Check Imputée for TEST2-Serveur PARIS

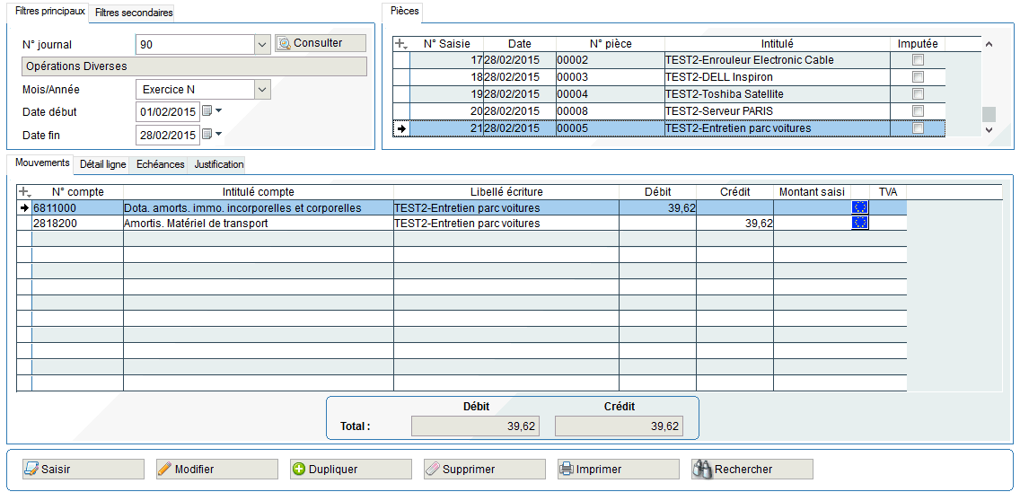pyautogui.click(x=918, y=111)
